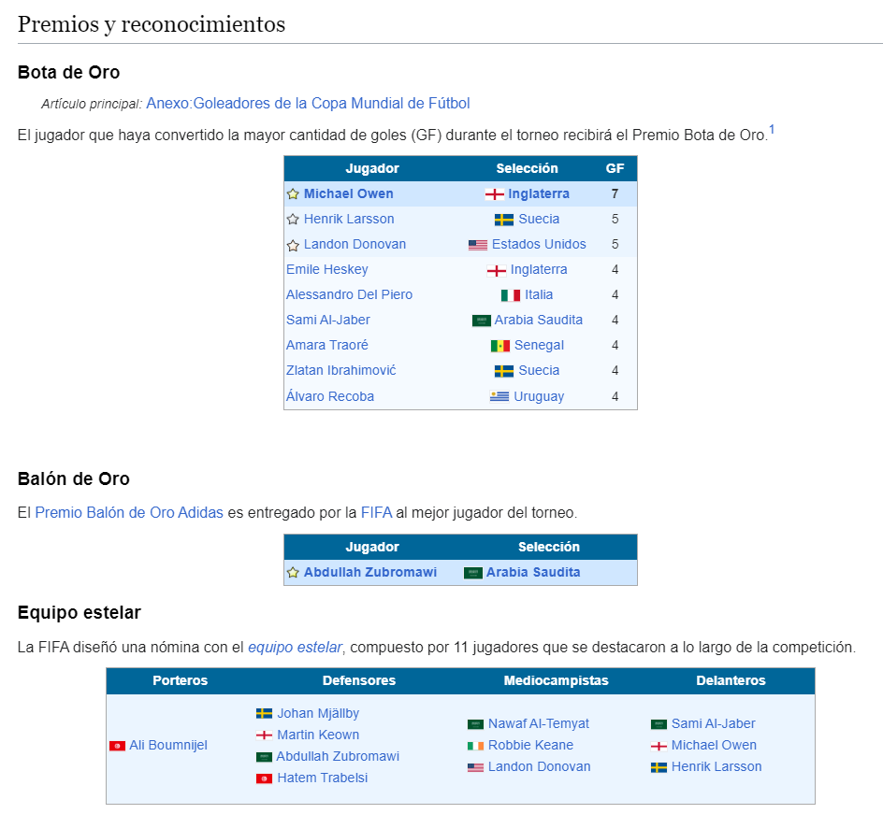
Task: Open Arabia Saudita link in Sami Al-Jaber's row
Action: (539, 321)
